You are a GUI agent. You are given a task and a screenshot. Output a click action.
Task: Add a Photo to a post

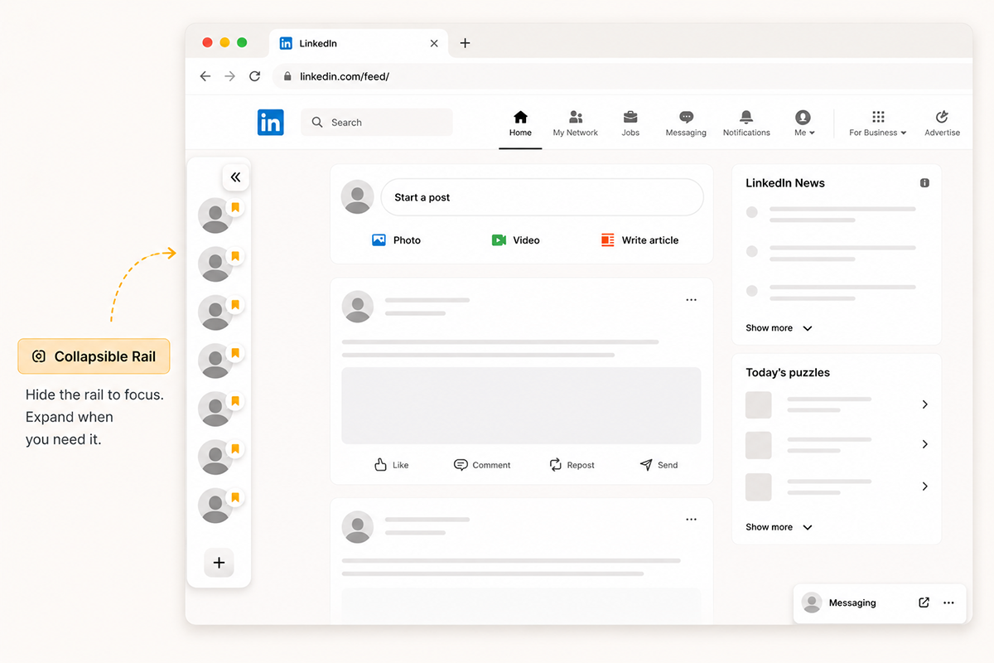[x=396, y=240]
